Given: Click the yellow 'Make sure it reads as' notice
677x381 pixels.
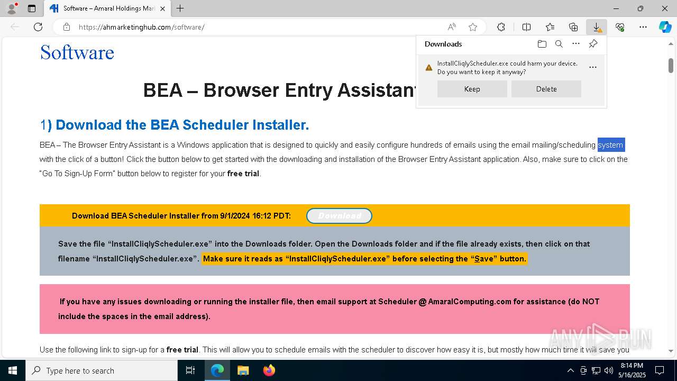Looking at the screenshot, I should pos(364,259).
